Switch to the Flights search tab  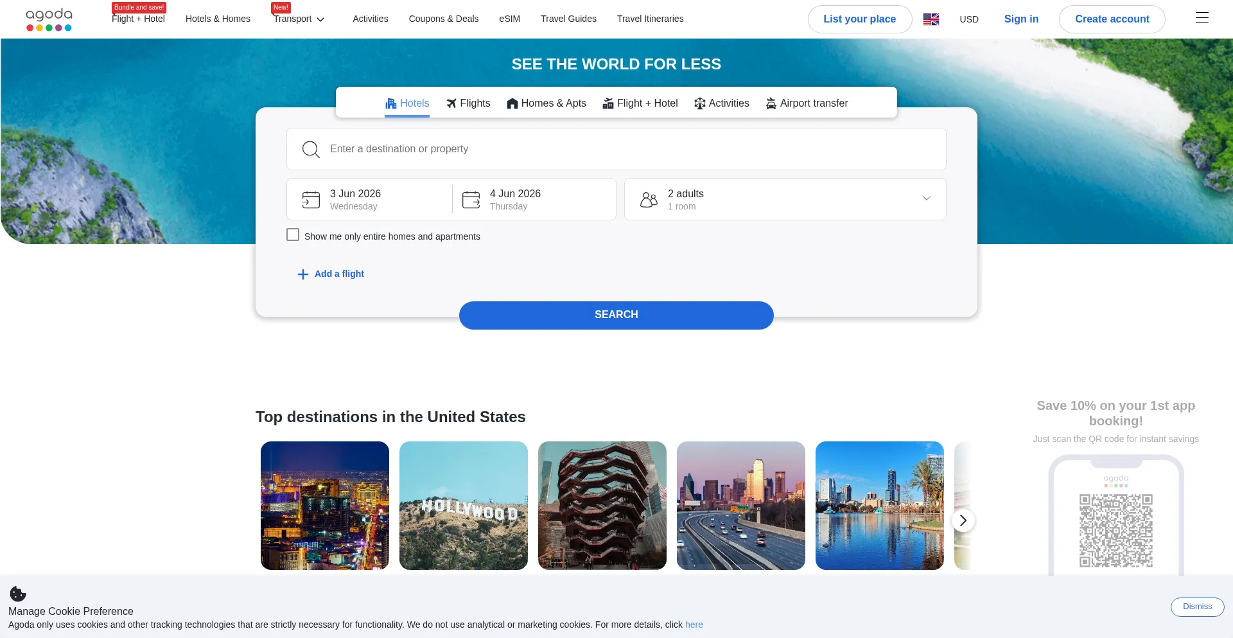468,103
